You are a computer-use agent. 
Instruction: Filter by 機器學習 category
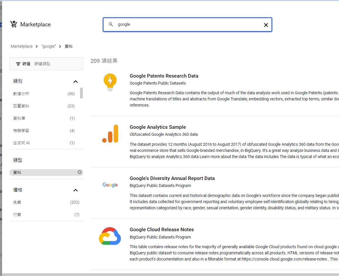coord(21,131)
